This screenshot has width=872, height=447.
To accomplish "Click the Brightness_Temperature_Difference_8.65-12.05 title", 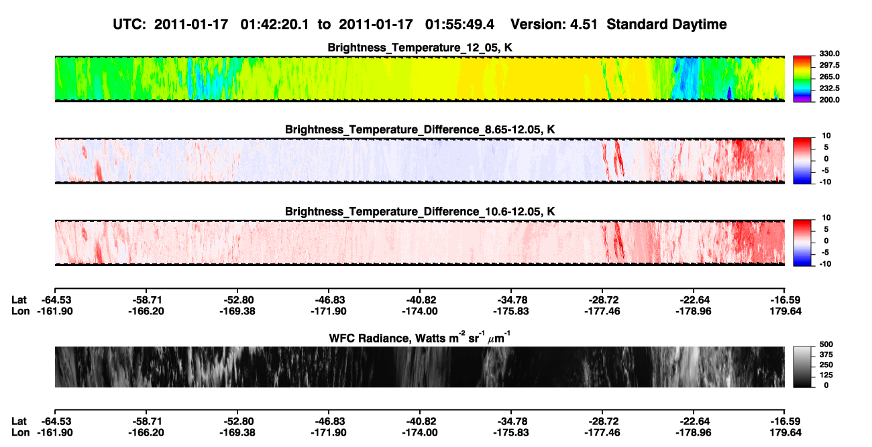I will [x=420, y=129].
